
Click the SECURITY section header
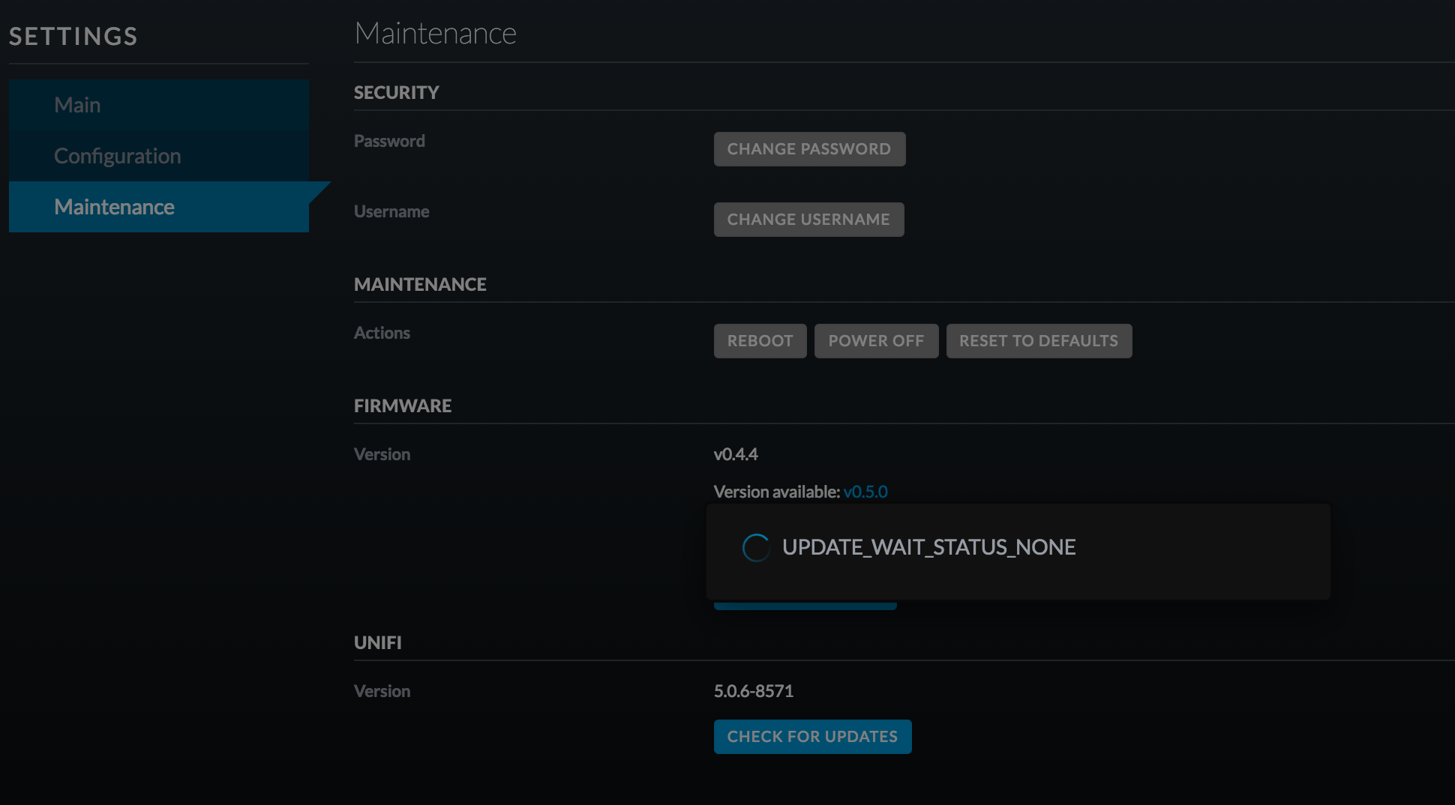(396, 93)
